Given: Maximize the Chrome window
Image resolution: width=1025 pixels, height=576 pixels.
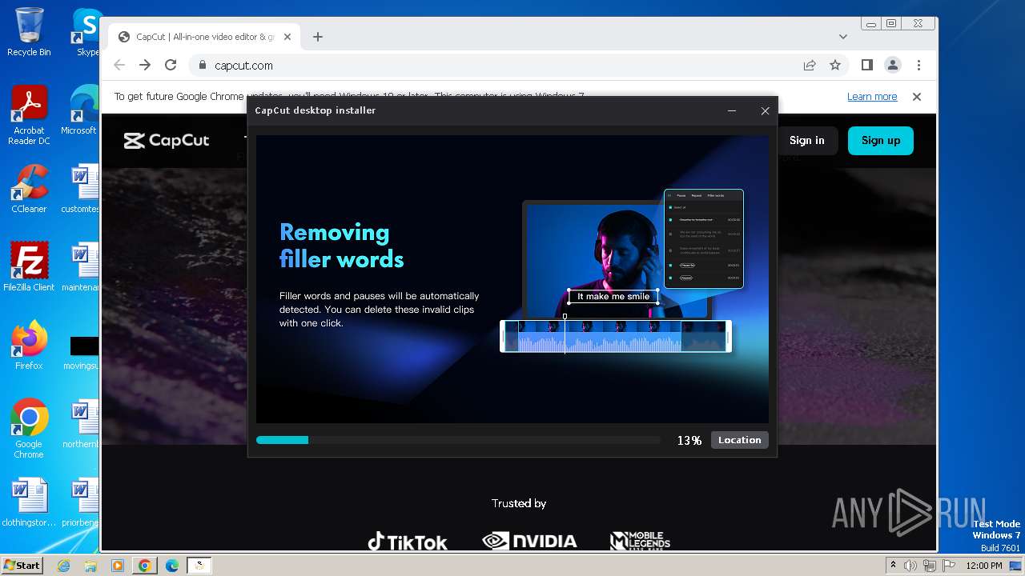Looking at the screenshot, I should click(891, 24).
